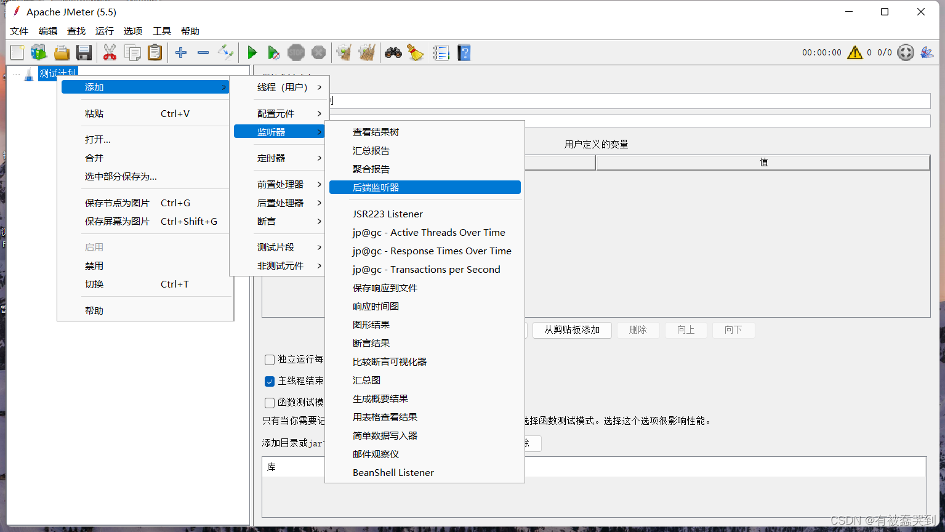
Task: Open the 运行 menu
Action: pos(105,31)
